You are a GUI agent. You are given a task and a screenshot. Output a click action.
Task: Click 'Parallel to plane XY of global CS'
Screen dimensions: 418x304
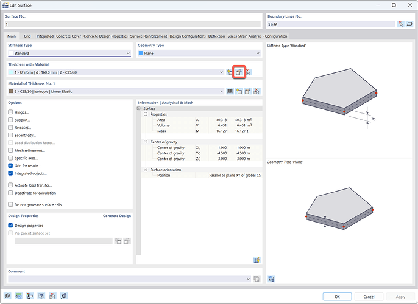(235, 175)
